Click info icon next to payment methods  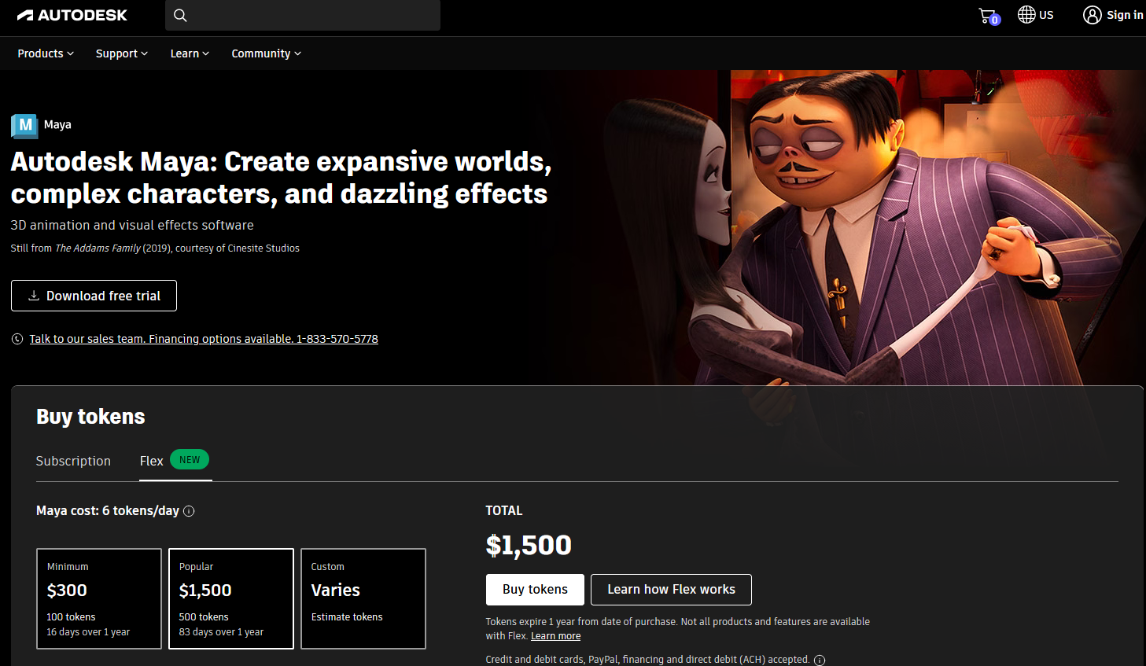pos(820,660)
